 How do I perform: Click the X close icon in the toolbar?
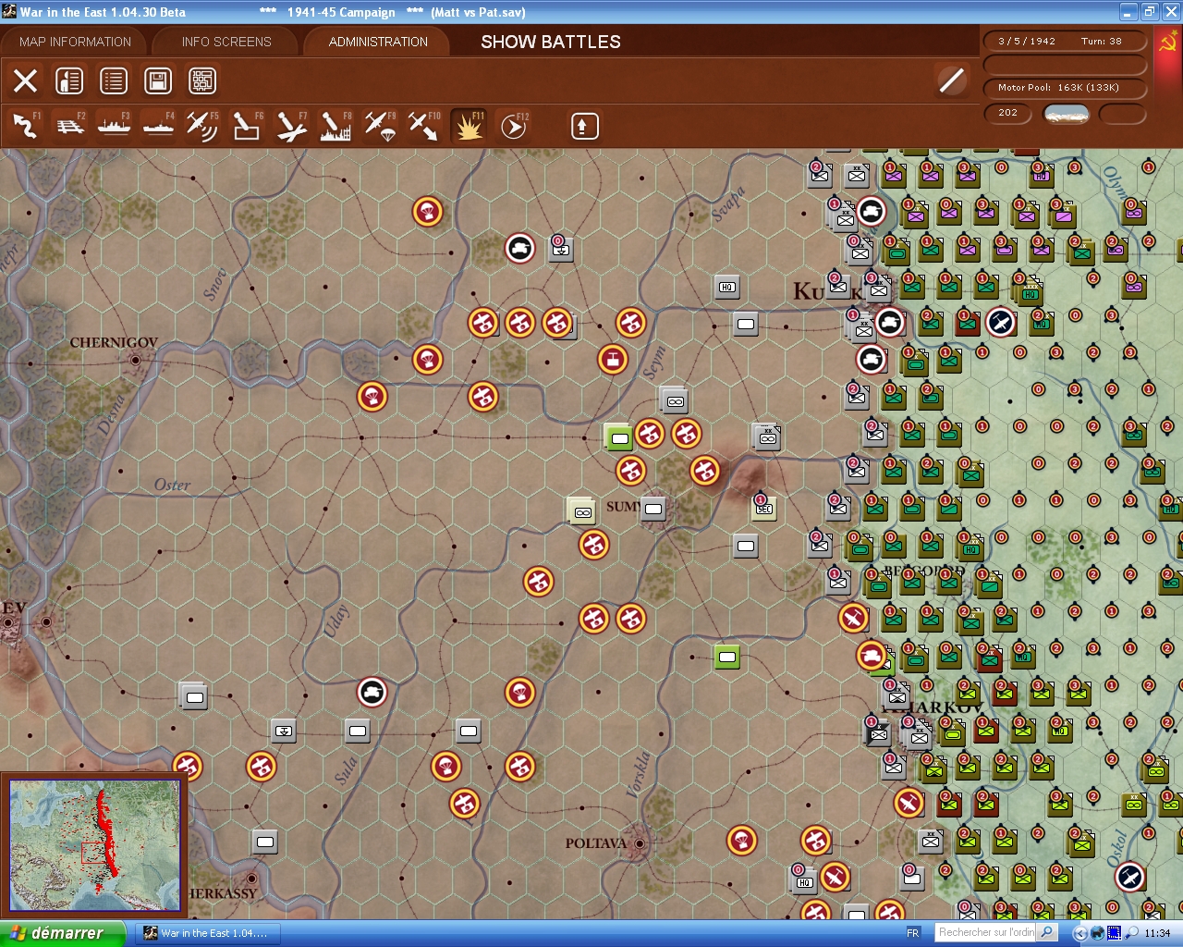(26, 81)
